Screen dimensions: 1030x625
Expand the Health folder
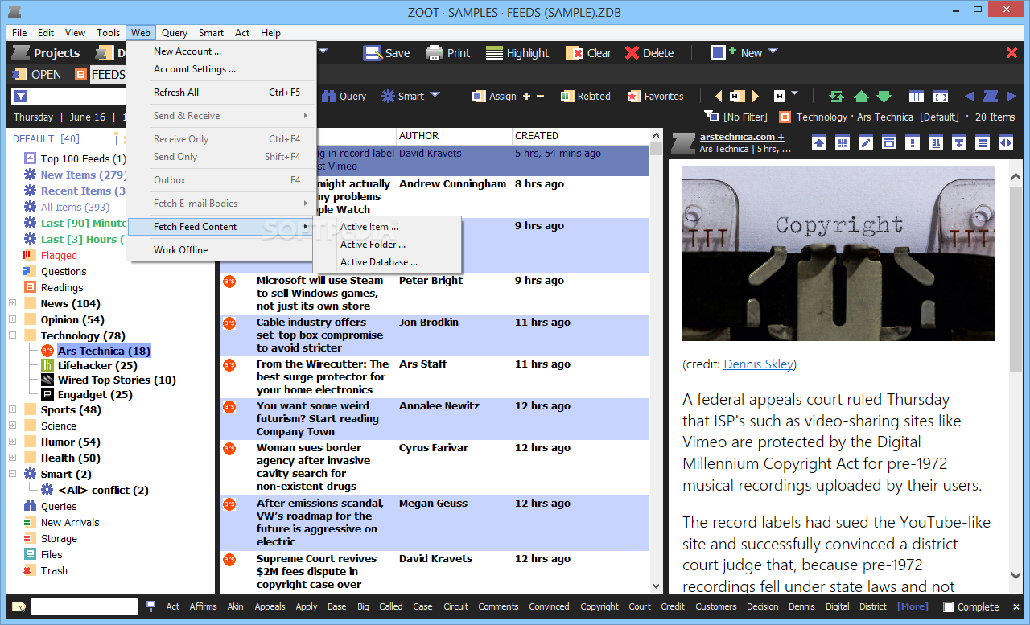(x=12, y=458)
